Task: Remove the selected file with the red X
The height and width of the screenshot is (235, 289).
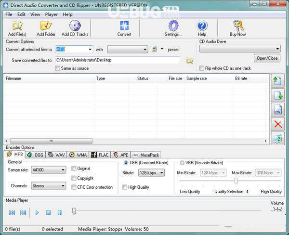Action: [277, 124]
